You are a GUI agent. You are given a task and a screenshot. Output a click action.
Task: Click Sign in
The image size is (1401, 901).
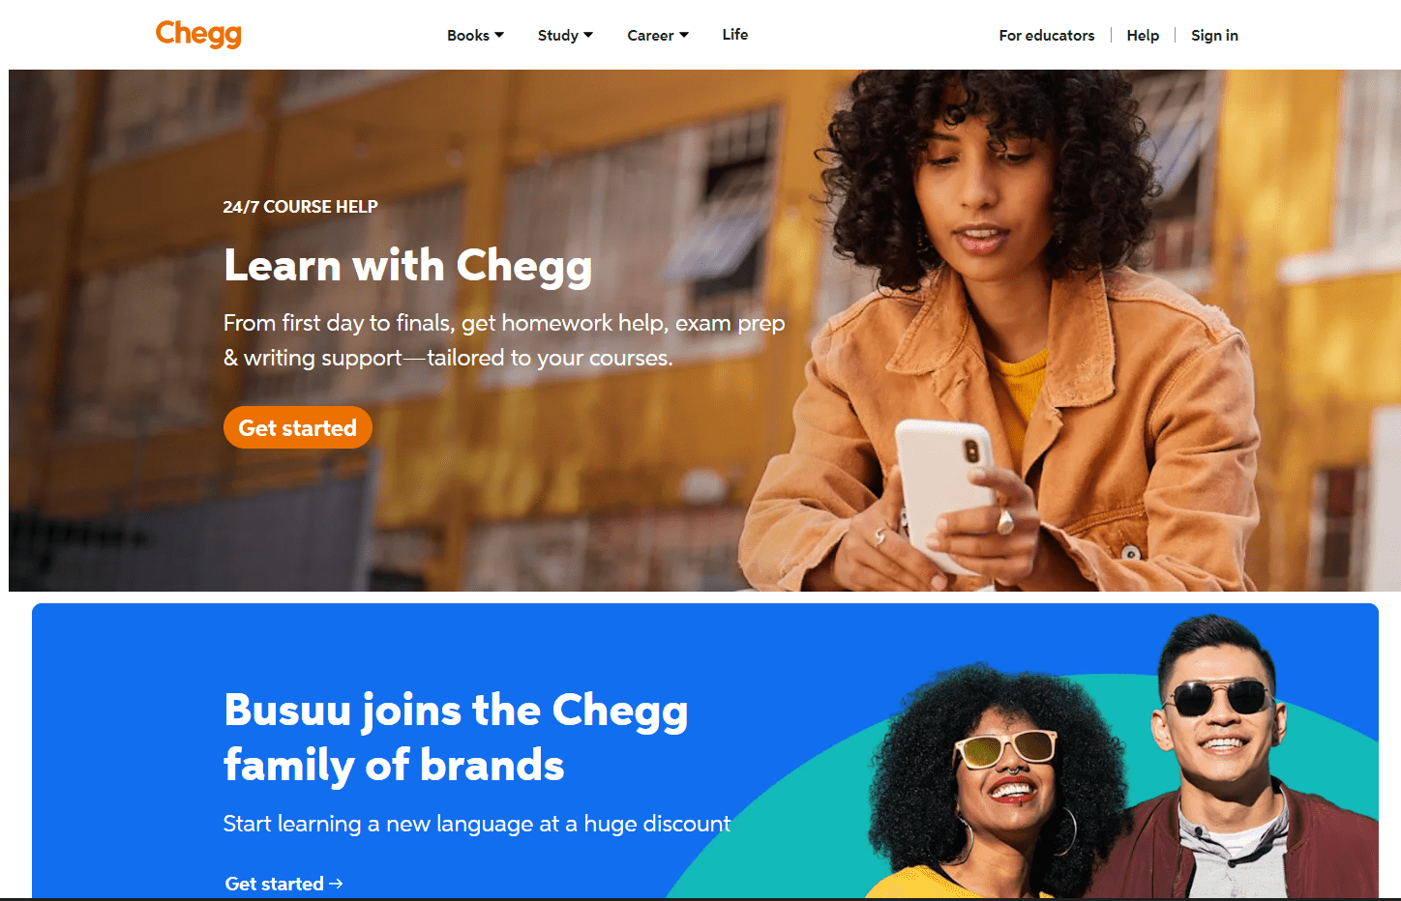[x=1214, y=35]
